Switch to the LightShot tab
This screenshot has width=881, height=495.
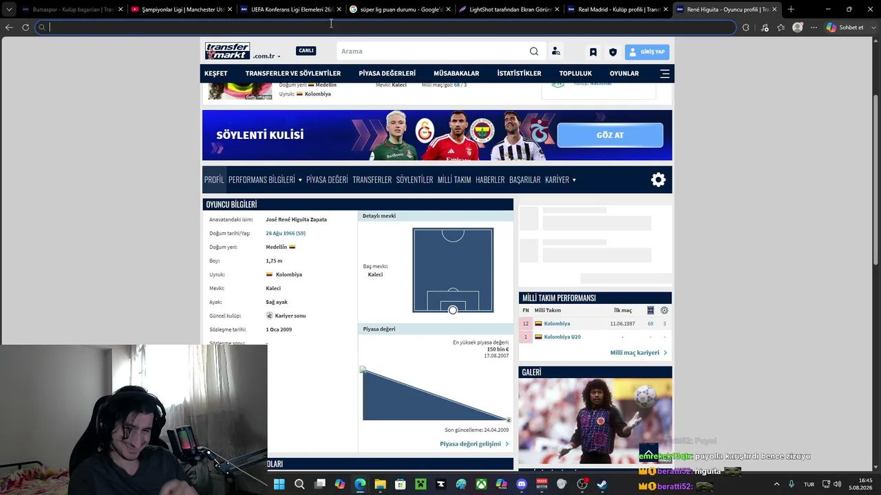pos(508,10)
